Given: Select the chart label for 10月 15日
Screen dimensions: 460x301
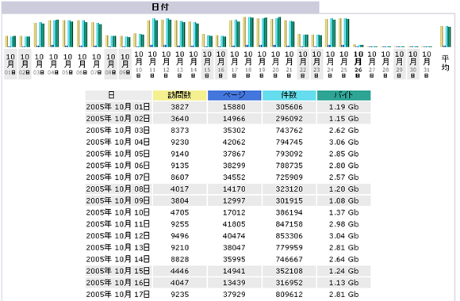Looking at the screenshot, I should [207, 64].
